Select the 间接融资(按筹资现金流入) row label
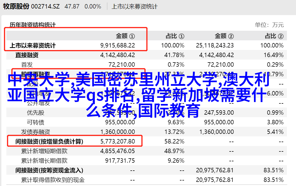The height and width of the screenshot is (186, 296). pyautogui.click(x=49, y=170)
